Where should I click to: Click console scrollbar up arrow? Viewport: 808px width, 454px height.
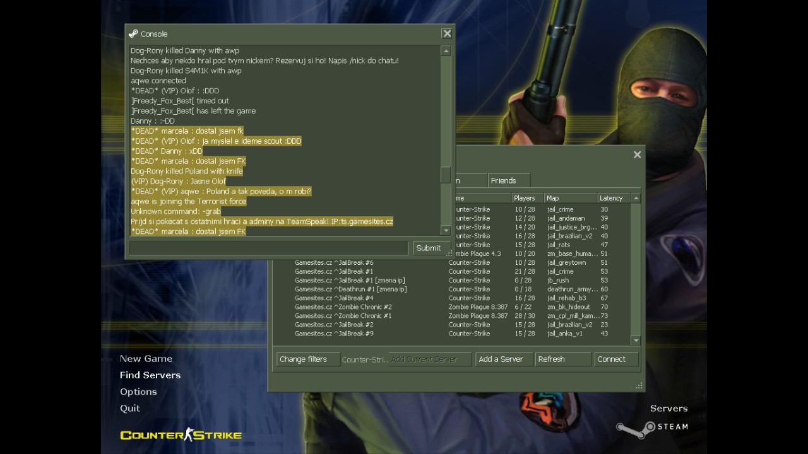[x=446, y=51]
